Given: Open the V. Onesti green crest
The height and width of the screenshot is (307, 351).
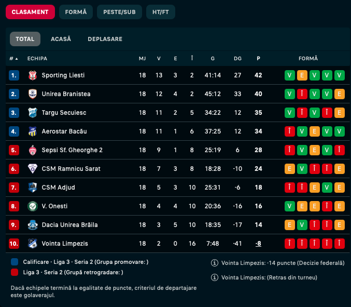Looking at the screenshot, I should click(x=33, y=206).
